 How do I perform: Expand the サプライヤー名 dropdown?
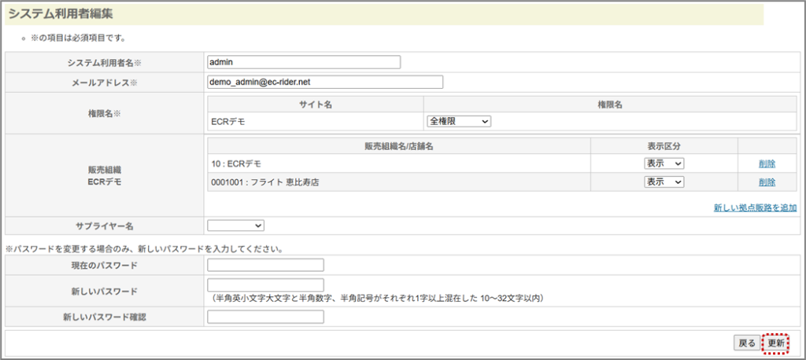click(x=236, y=226)
